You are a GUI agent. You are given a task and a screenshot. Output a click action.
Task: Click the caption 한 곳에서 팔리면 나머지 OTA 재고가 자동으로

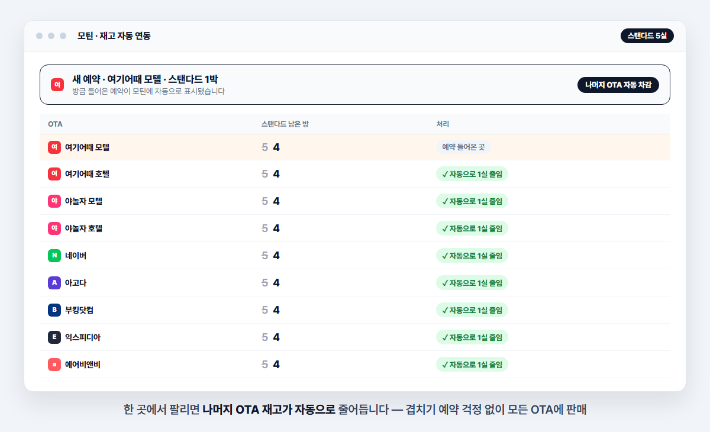230,410
